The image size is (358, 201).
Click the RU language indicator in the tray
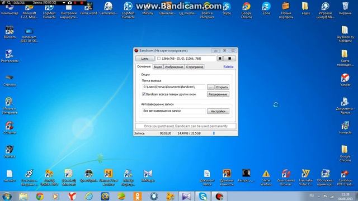pos(312,196)
